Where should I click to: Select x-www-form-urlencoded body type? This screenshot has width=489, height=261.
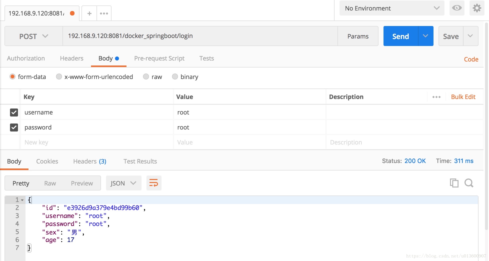[x=59, y=76]
